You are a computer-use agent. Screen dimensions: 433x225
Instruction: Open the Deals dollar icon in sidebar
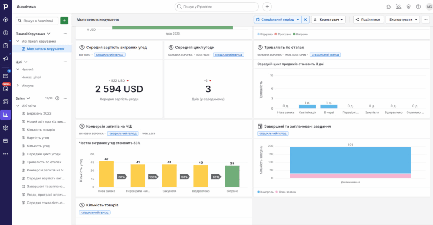pos(5,32)
